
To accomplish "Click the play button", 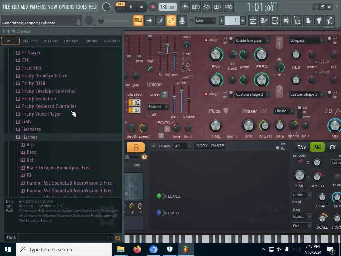I will point(131,7).
